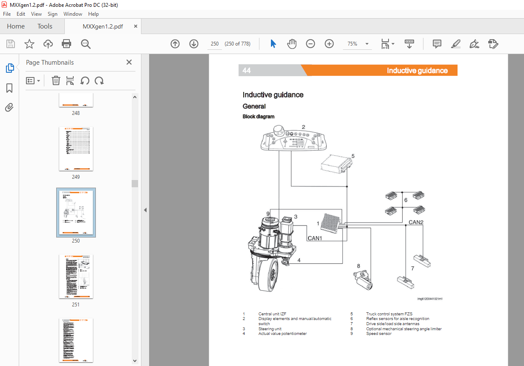Click 'Actual value potentiometer' legend text
The height and width of the screenshot is (366, 524).
click(282, 334)
